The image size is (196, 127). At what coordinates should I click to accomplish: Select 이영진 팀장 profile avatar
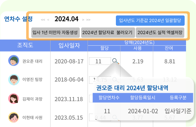coord(14,80)
